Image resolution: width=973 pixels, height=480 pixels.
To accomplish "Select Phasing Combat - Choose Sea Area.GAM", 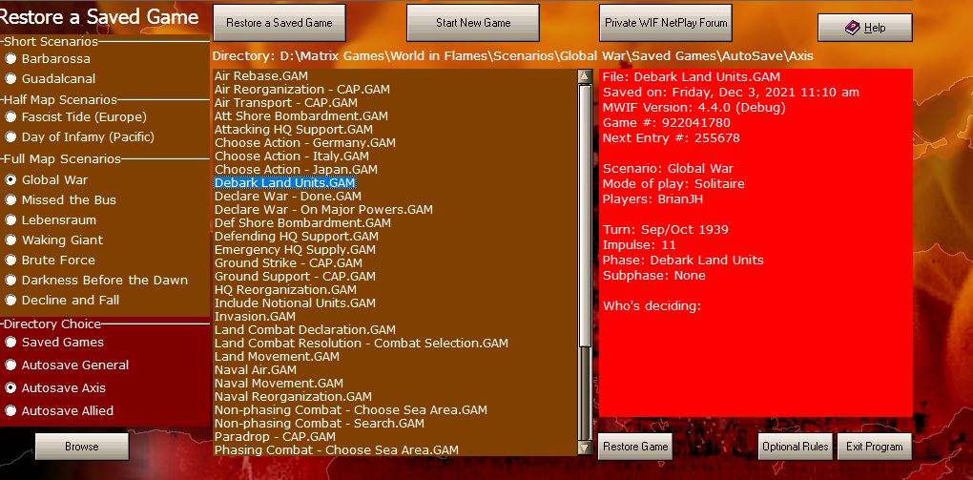I will (x=337, y=450).
